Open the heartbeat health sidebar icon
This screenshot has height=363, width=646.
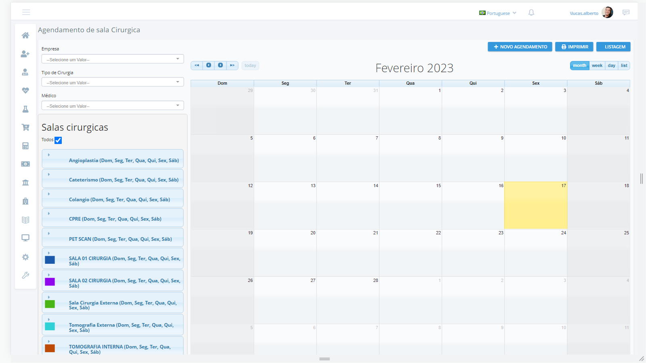pyautogui.click(x=25, y=91)
